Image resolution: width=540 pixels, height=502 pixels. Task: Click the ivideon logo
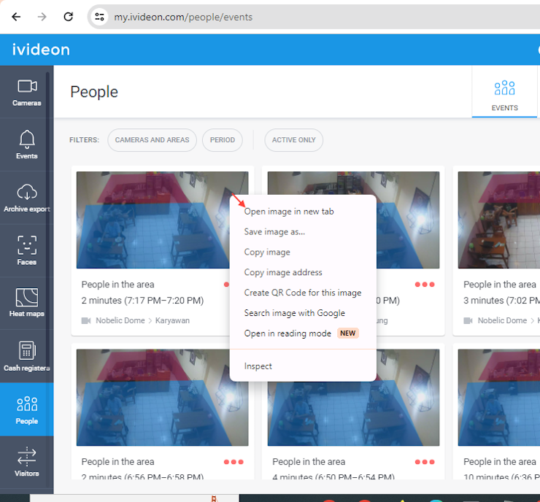point(41,50)
